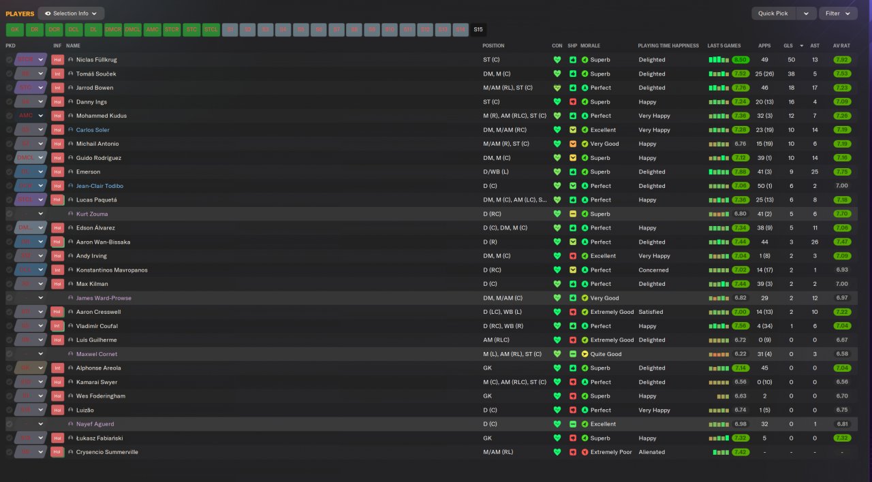Screen dimensions: 872x482
Task: Toggle pick checkbox for Kurt Zouma
Action: point(10,214)
